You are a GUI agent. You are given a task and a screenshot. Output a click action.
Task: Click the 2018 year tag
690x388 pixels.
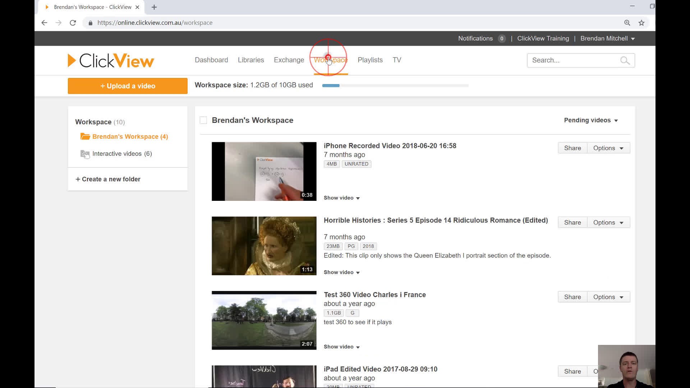pos(368,246)
